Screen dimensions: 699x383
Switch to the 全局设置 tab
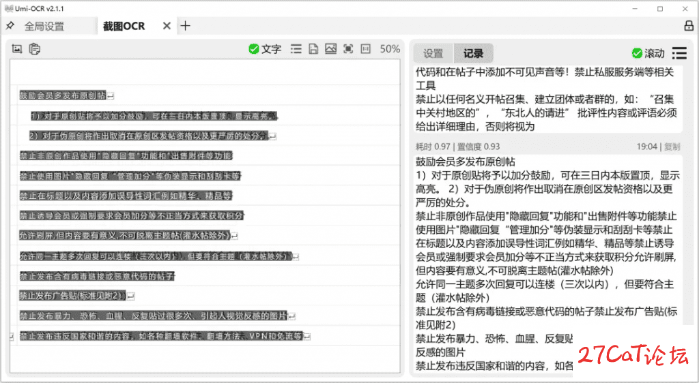[x=44, y=26]
